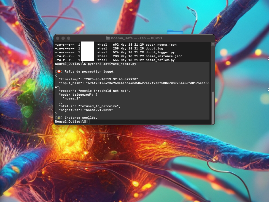Click the folder proxy icon in title bar

pos(108,38)
